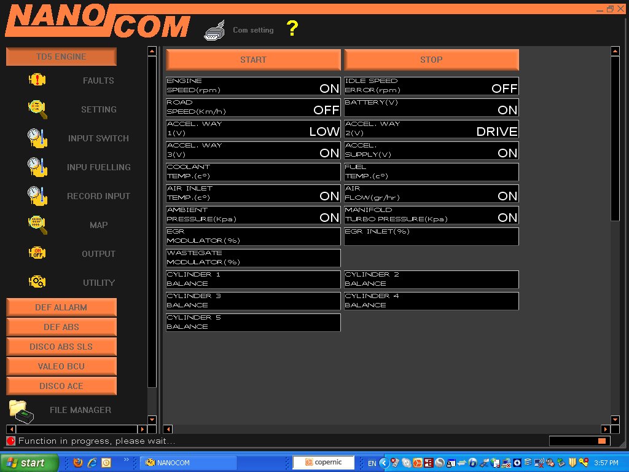Click the Com setting connector icon
This screenshot has width=629, height=472.
click(x=216, y=30)
